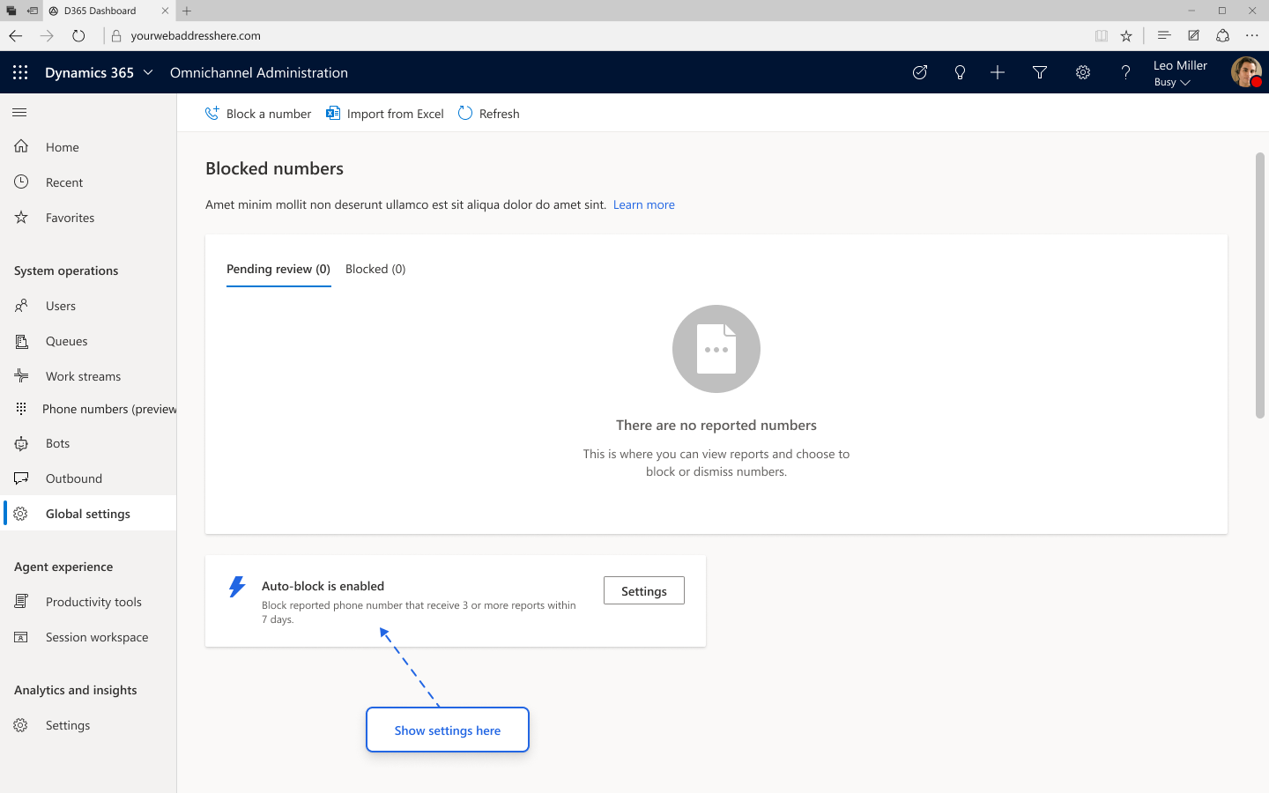Click the plus quick create icon
This screenshot has width=1269, height=793.
point(998,72)
